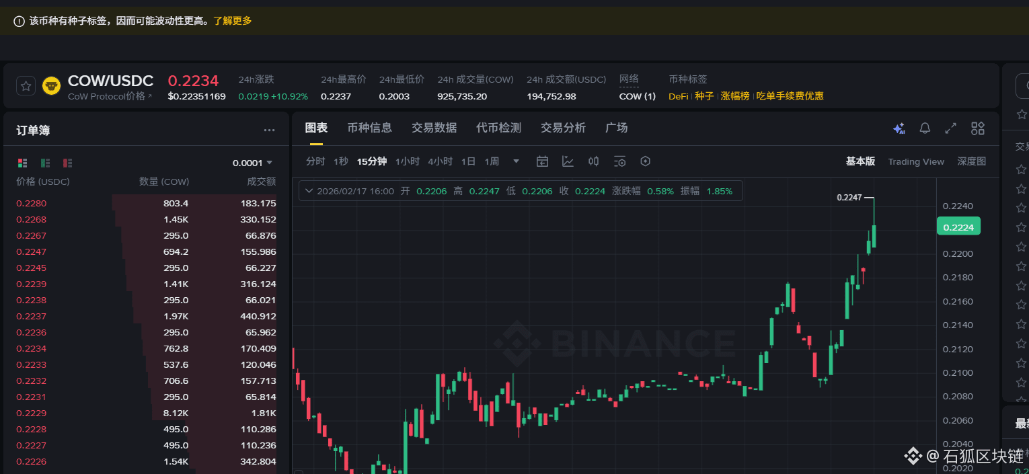Open the order book three-dot menu
Image resolution: width=1029 pixels, height=474 pixels.
pos(269,130)
